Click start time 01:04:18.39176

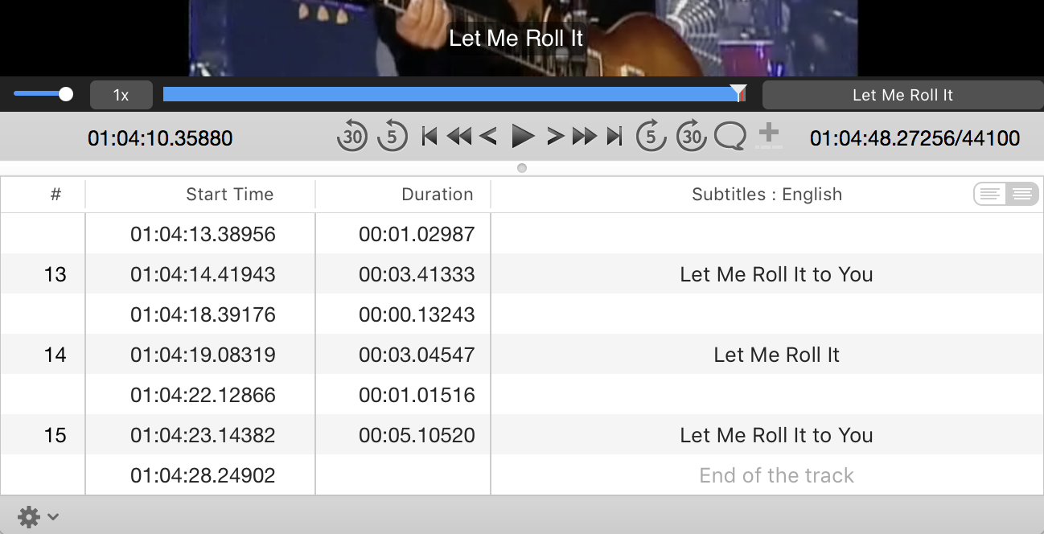(x=203, y=314)
